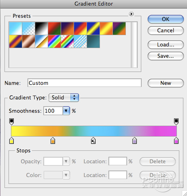Open the Gradient Type Solid dropdown

tap(64, 97)
